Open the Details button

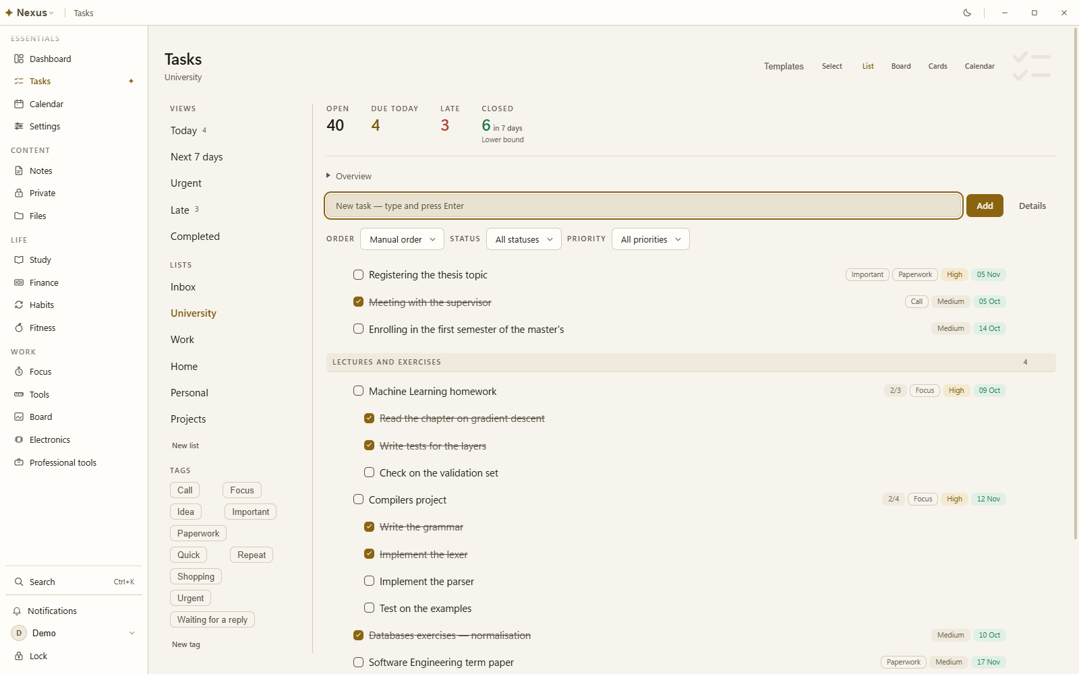(1032, 206)
